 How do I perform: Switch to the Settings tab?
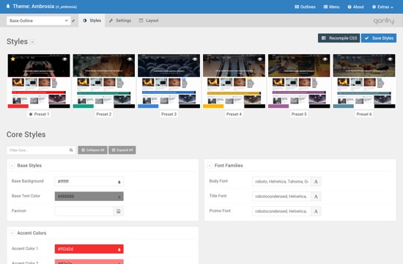pos(120,21)
